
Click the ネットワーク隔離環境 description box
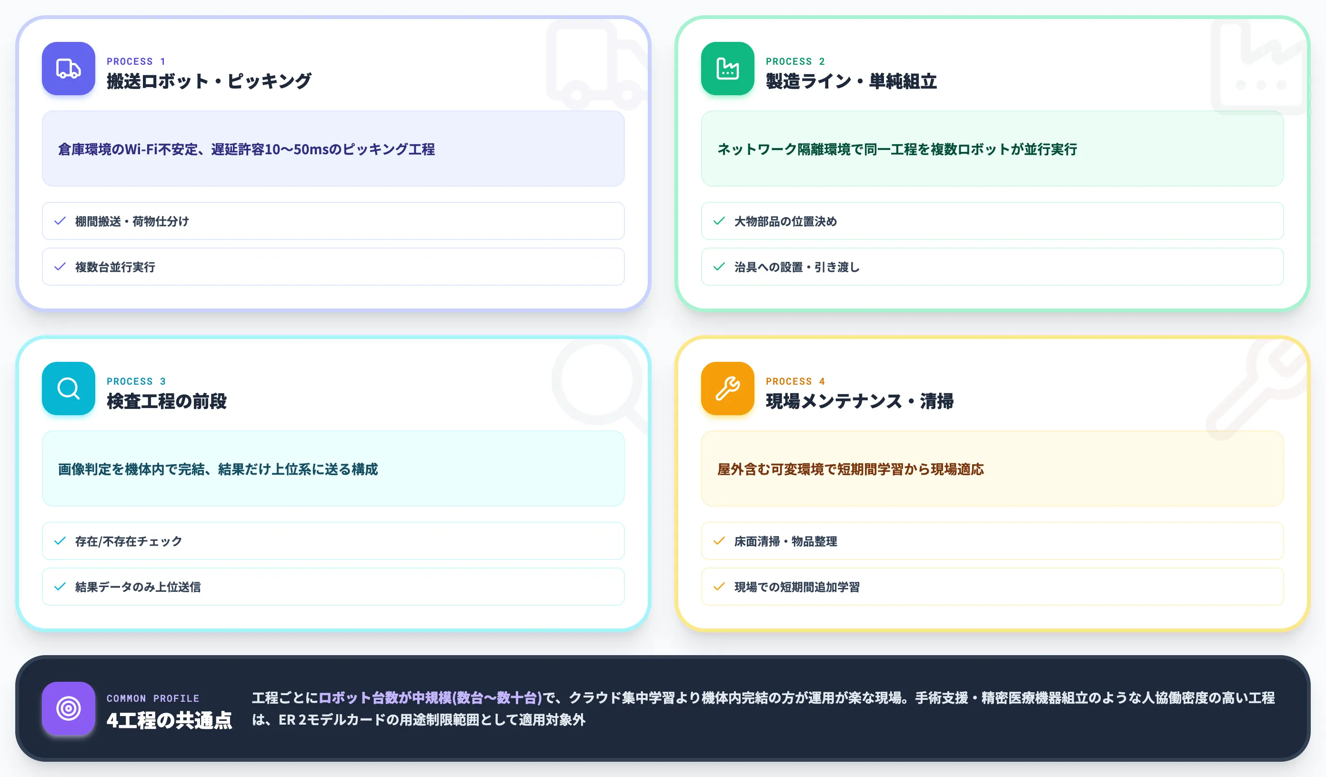coord(992,149)
